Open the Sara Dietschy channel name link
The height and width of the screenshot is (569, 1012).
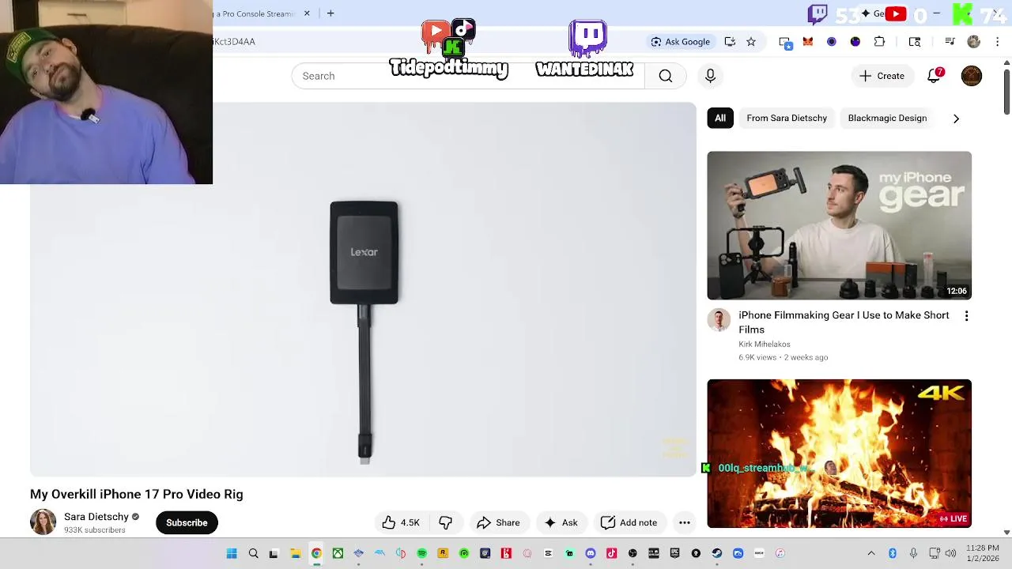click(96, 517)
